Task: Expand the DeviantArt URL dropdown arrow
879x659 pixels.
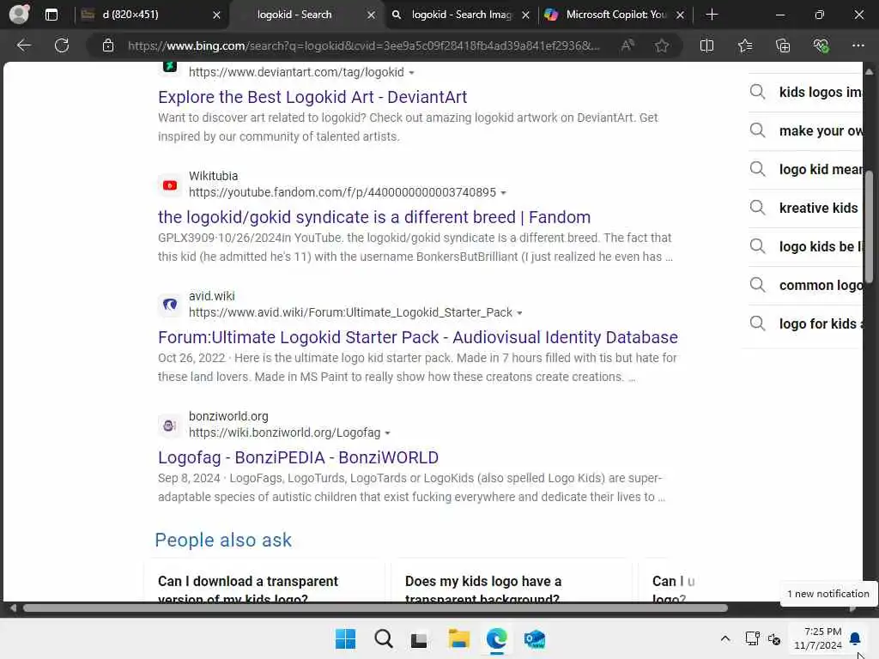Action: click(411, 73)
